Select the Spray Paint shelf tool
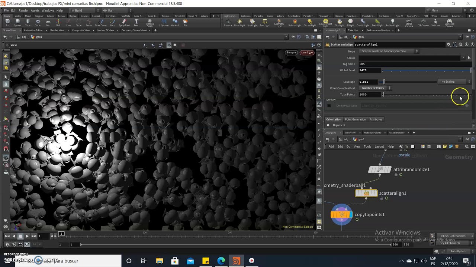476x267 pixels. coord(125,23)
